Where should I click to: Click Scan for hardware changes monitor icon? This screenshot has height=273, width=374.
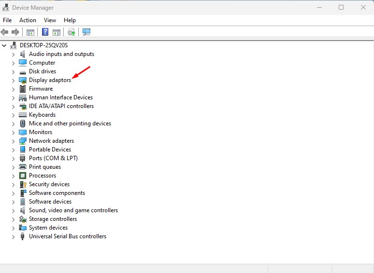click(x=86, y=32)
